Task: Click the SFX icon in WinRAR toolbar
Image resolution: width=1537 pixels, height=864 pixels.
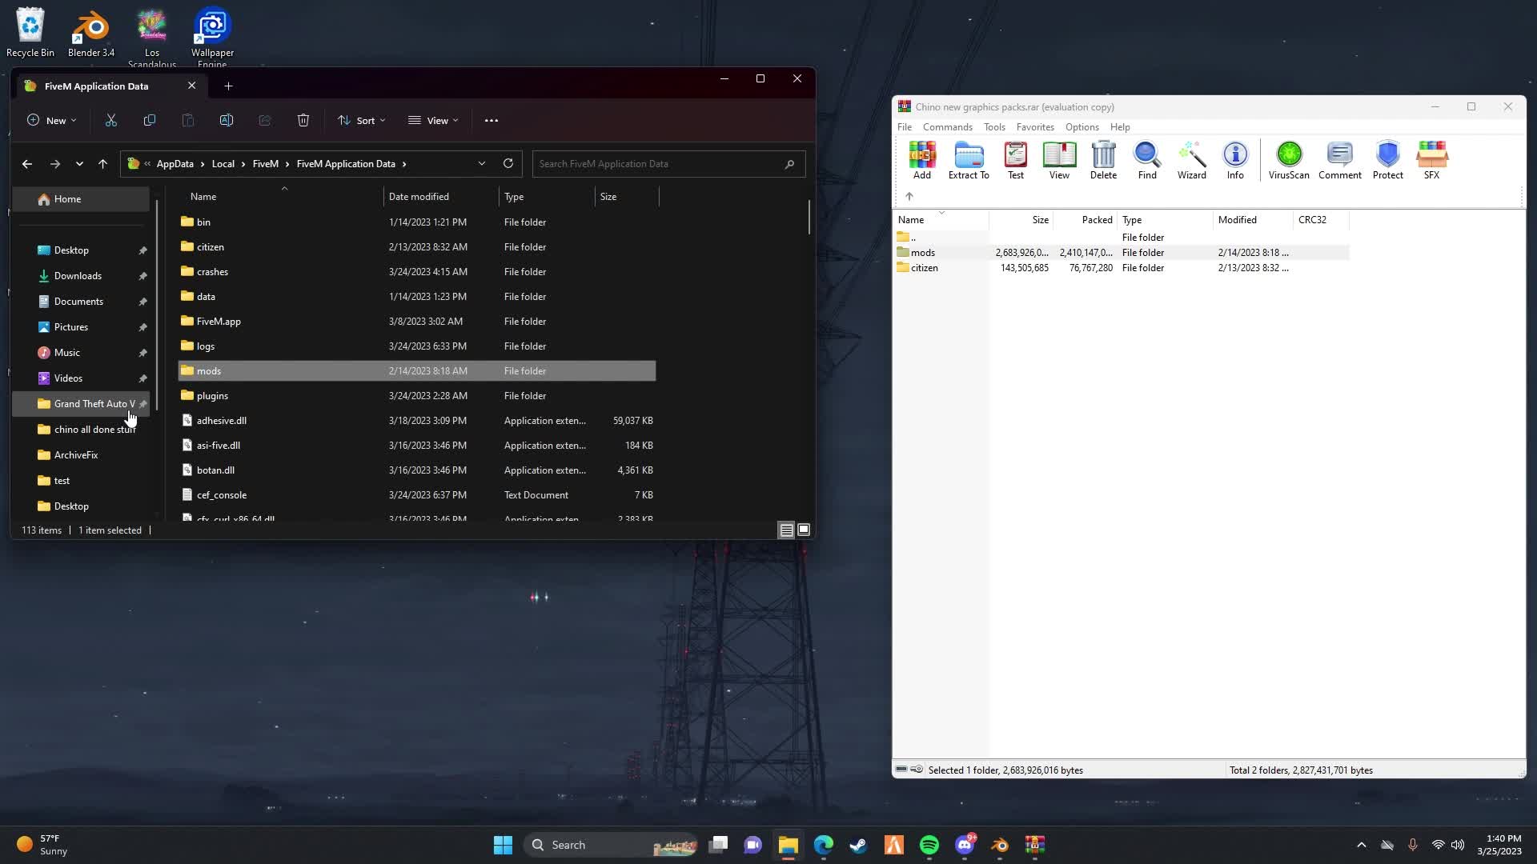Action: [1431, 159]
